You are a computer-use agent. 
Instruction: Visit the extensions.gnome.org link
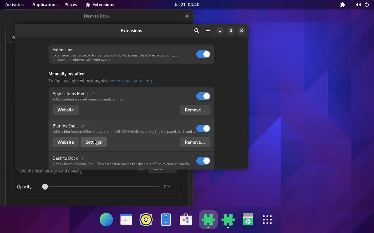point(131,81)
